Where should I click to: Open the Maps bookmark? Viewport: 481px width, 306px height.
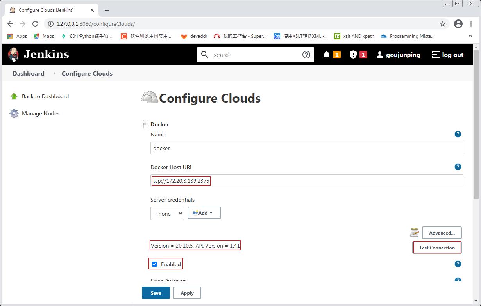(x=44, y=36)
